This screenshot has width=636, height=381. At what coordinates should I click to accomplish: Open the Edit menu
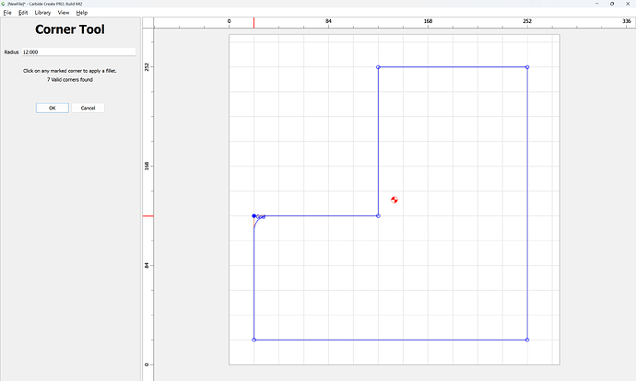point(23,13)
